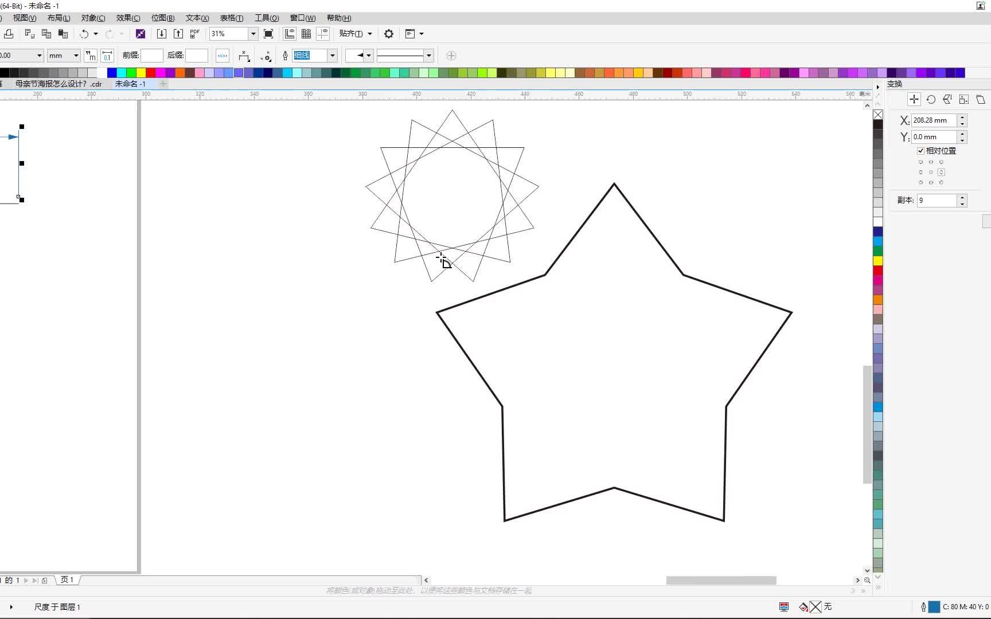Click the zoom navigator magnifier icon
This screenshot has height=619, width=991.
point(867,580)
